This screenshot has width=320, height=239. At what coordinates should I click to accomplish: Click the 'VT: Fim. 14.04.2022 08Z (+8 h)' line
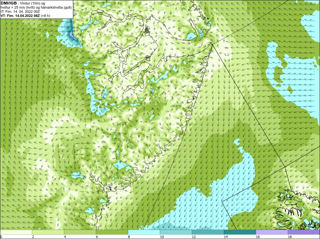25,15
